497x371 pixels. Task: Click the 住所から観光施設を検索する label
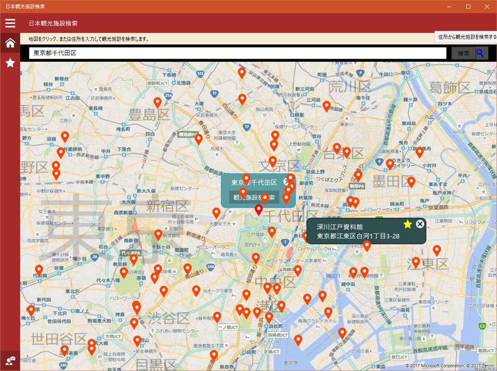pos(467,37)
